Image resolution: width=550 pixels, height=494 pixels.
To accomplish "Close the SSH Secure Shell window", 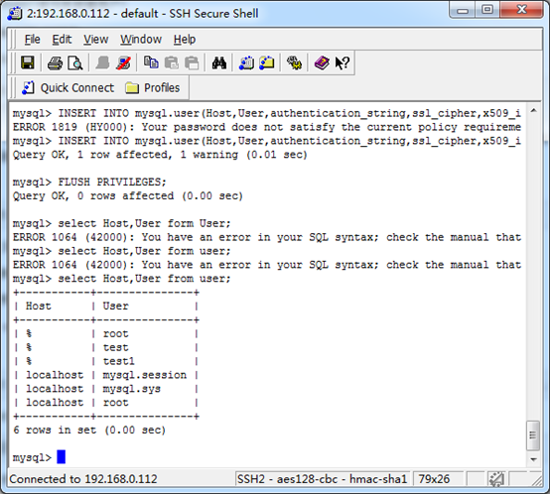I will 521,10.
